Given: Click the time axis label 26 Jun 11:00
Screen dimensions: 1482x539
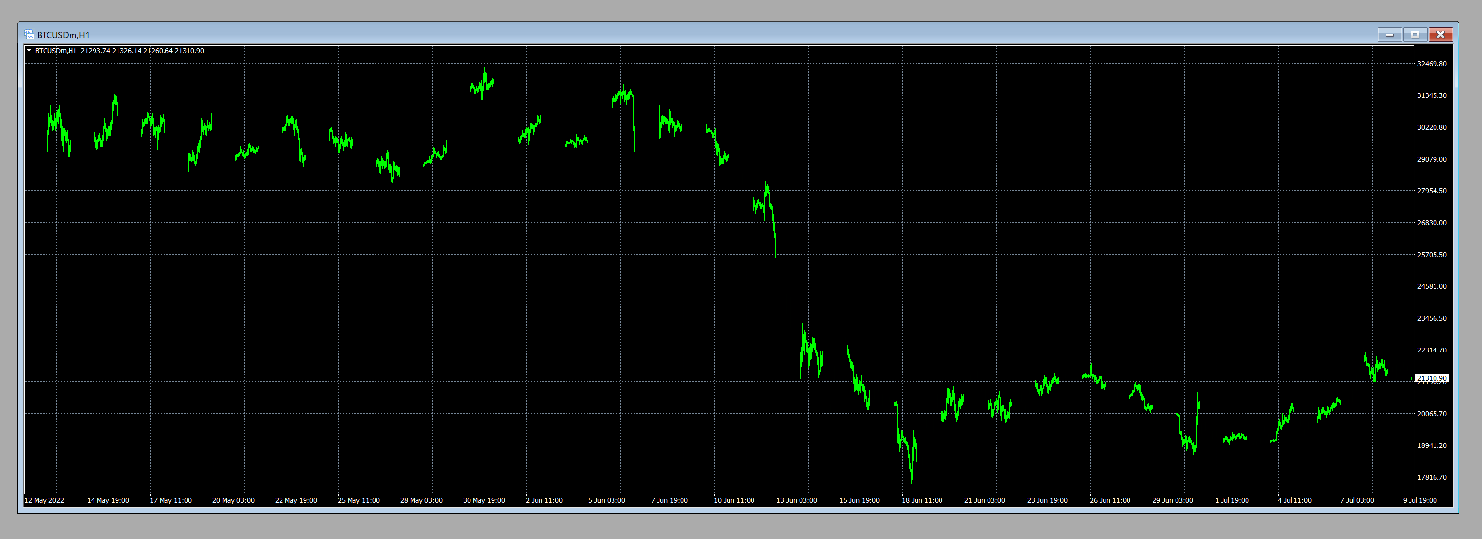Looking at the screenshot, I should tap(1110, 500).
